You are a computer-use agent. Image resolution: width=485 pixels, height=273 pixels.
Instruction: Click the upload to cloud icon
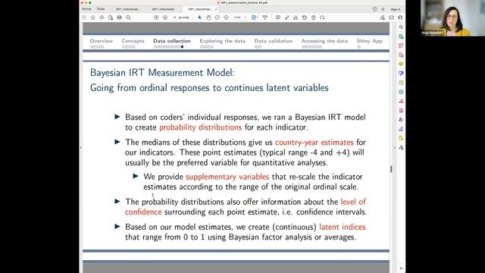[102, 17]
